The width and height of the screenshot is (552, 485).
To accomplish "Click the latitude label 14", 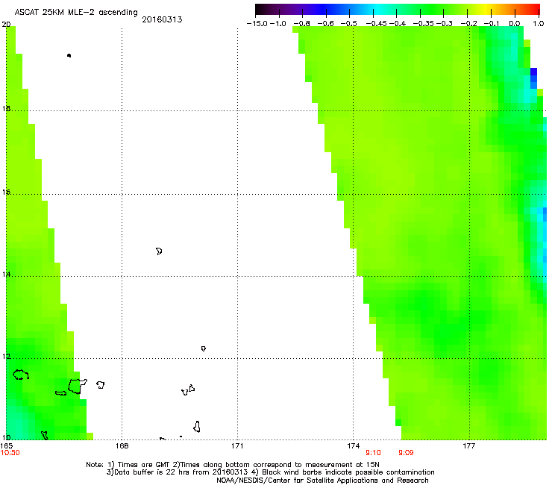I will [x=6, y=275].
